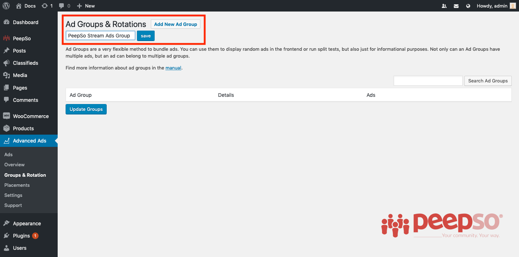The width and height of the screenshot is (519, 257).
Task: Open the updates icon showing 1
Action: point(45,6)
